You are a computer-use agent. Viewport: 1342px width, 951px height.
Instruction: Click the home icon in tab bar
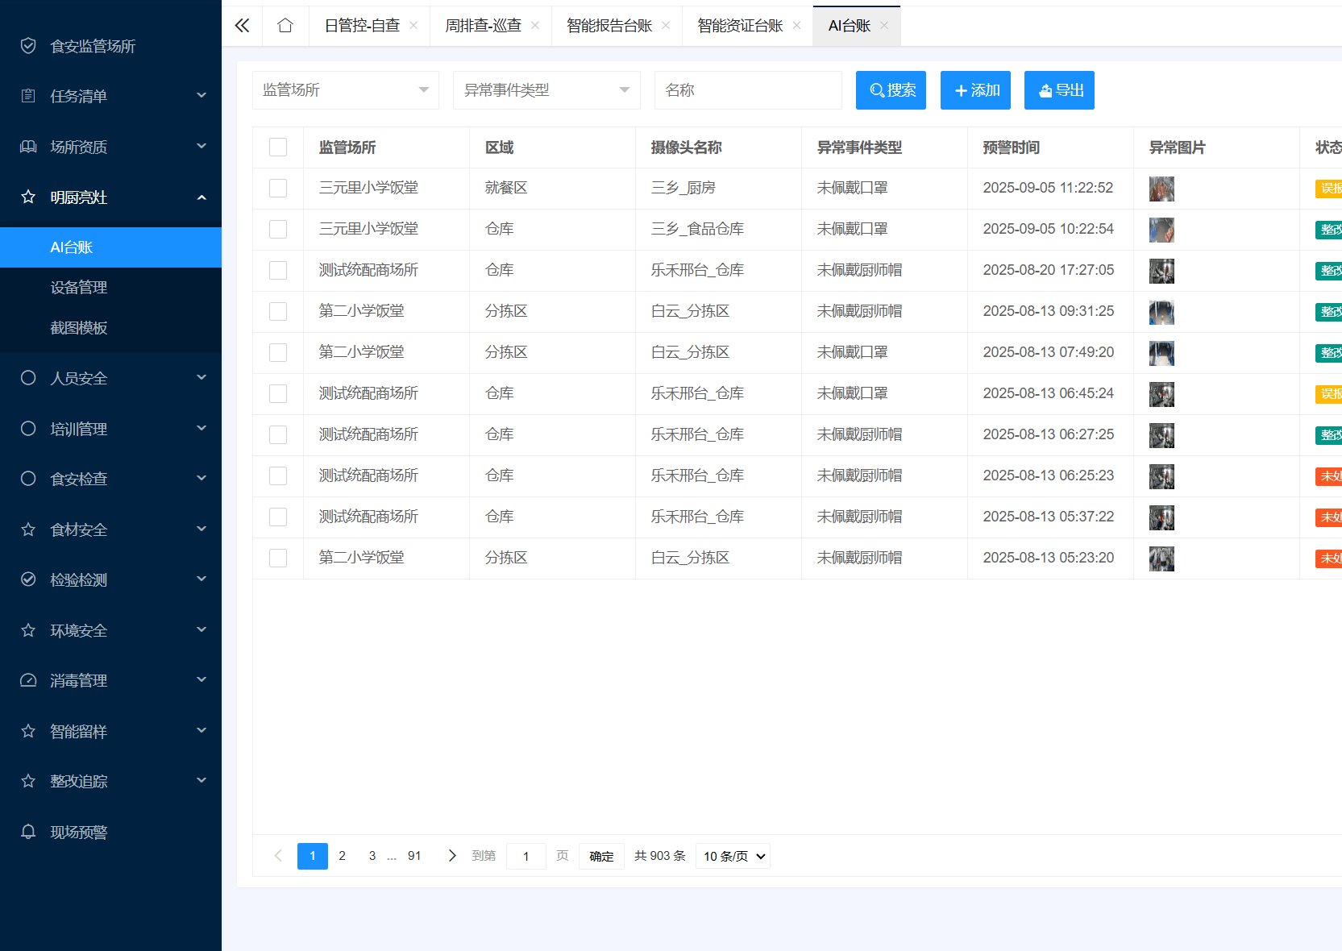click(x=285, y=26)
